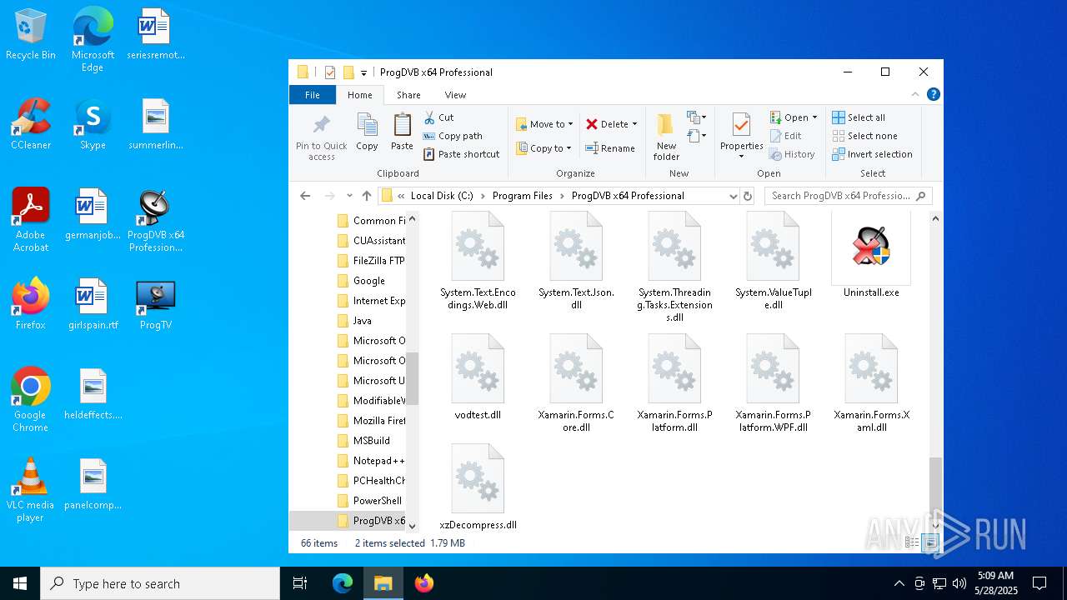Click the Paste ribbon icon

[x=402, y=132]
